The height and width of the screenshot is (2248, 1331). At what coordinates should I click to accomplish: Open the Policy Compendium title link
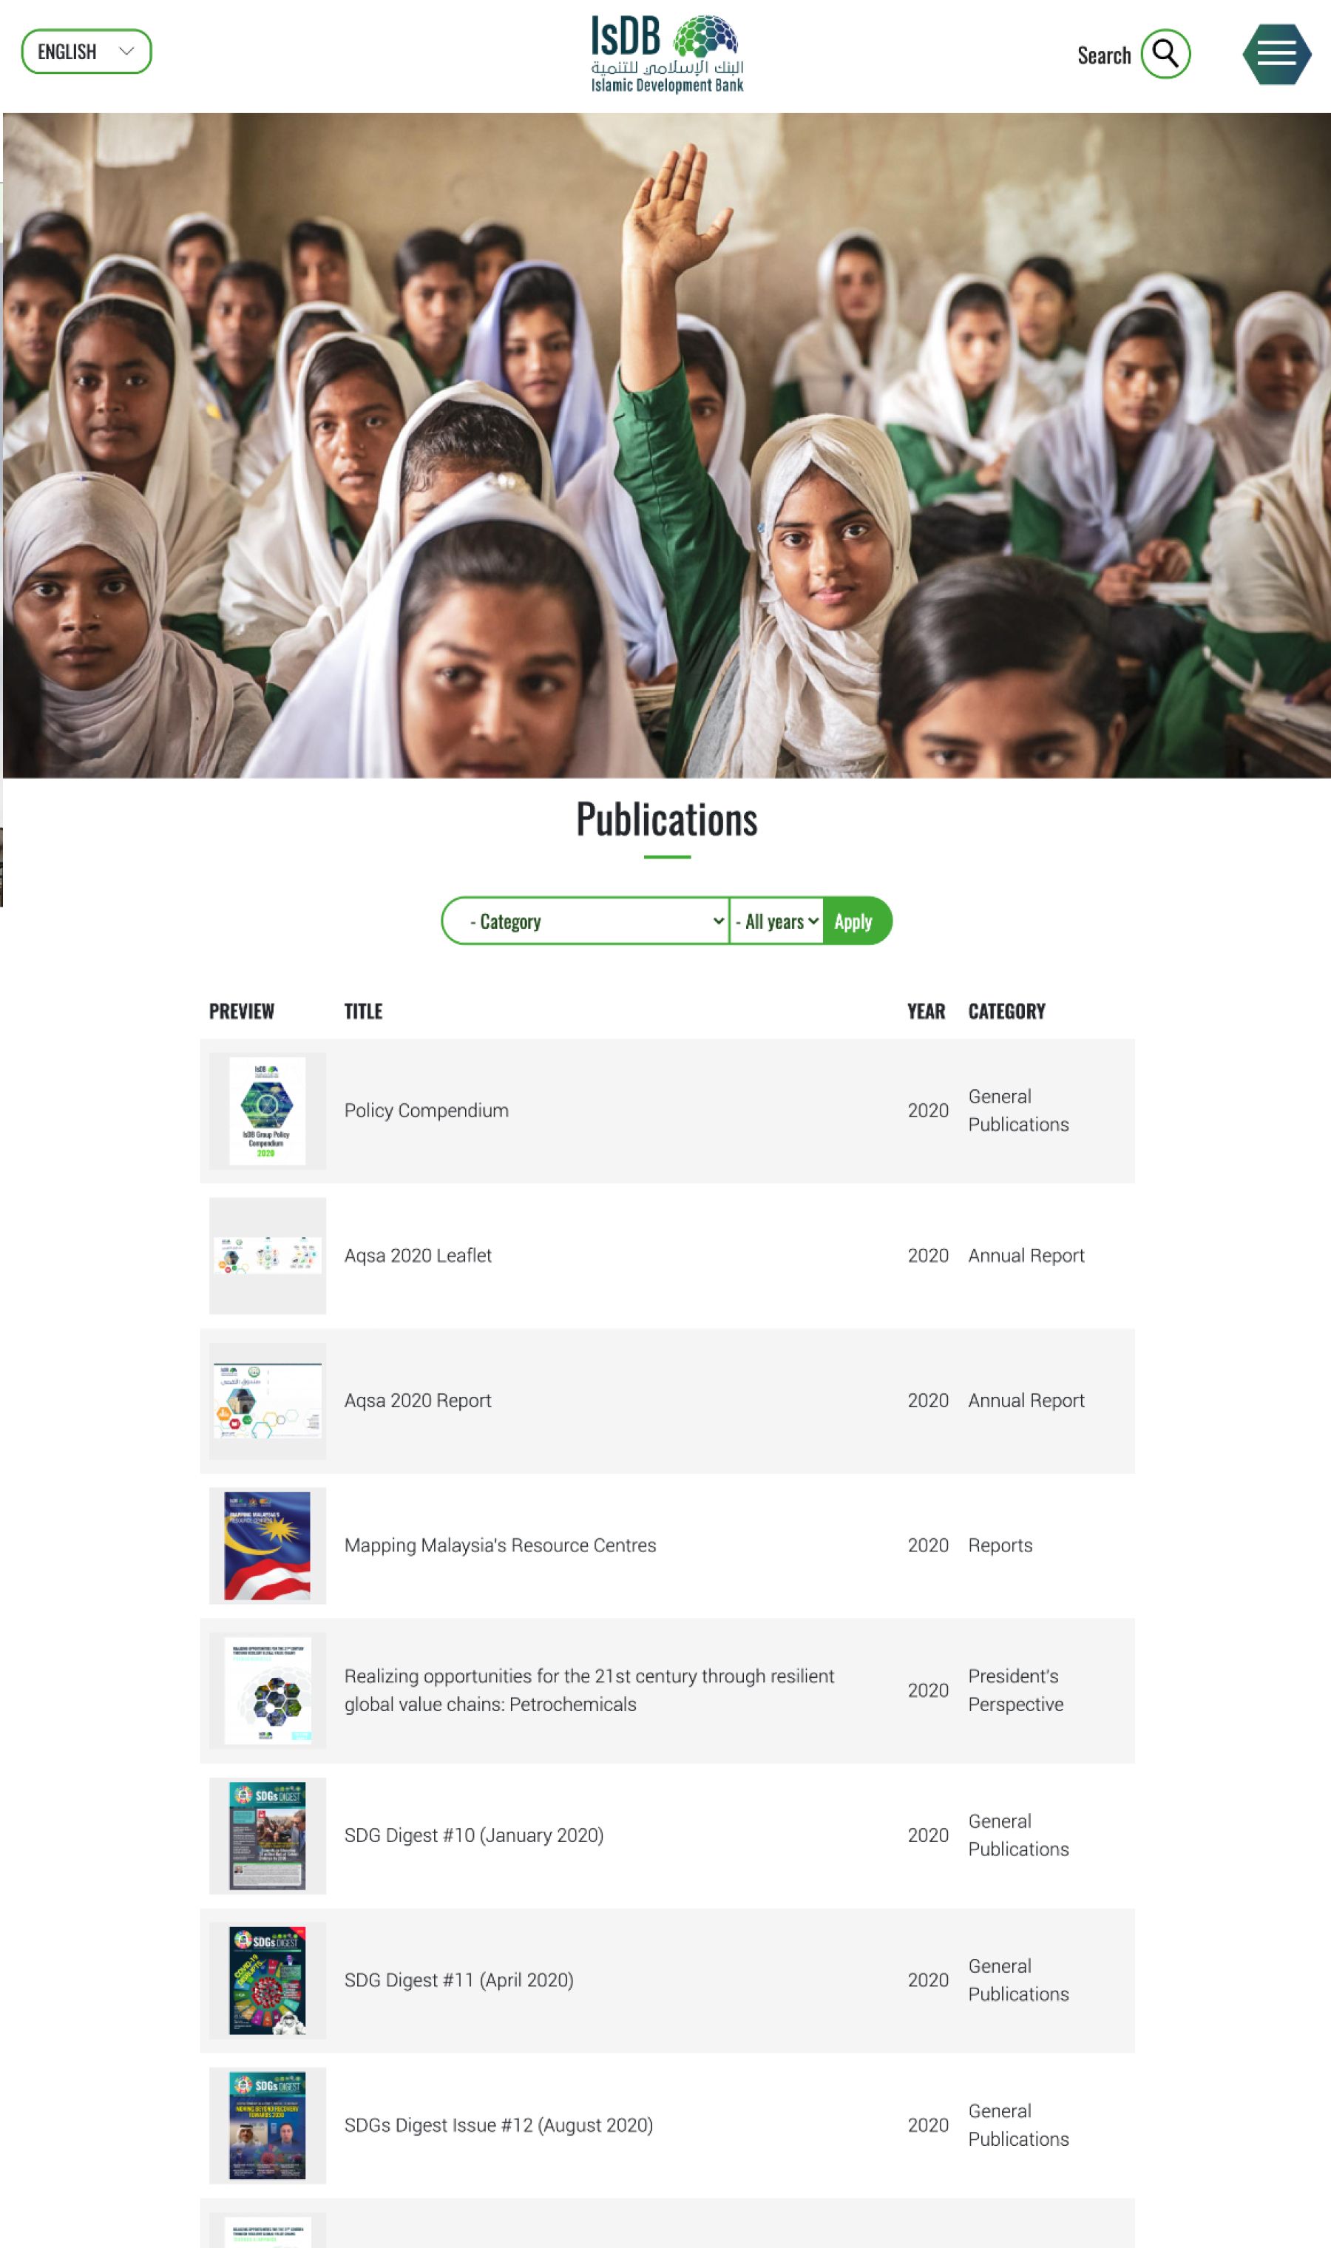pos(426,1110)
